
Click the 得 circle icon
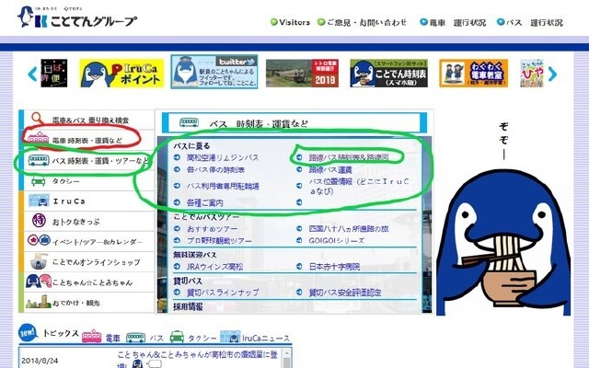click(x=39, y=221)
